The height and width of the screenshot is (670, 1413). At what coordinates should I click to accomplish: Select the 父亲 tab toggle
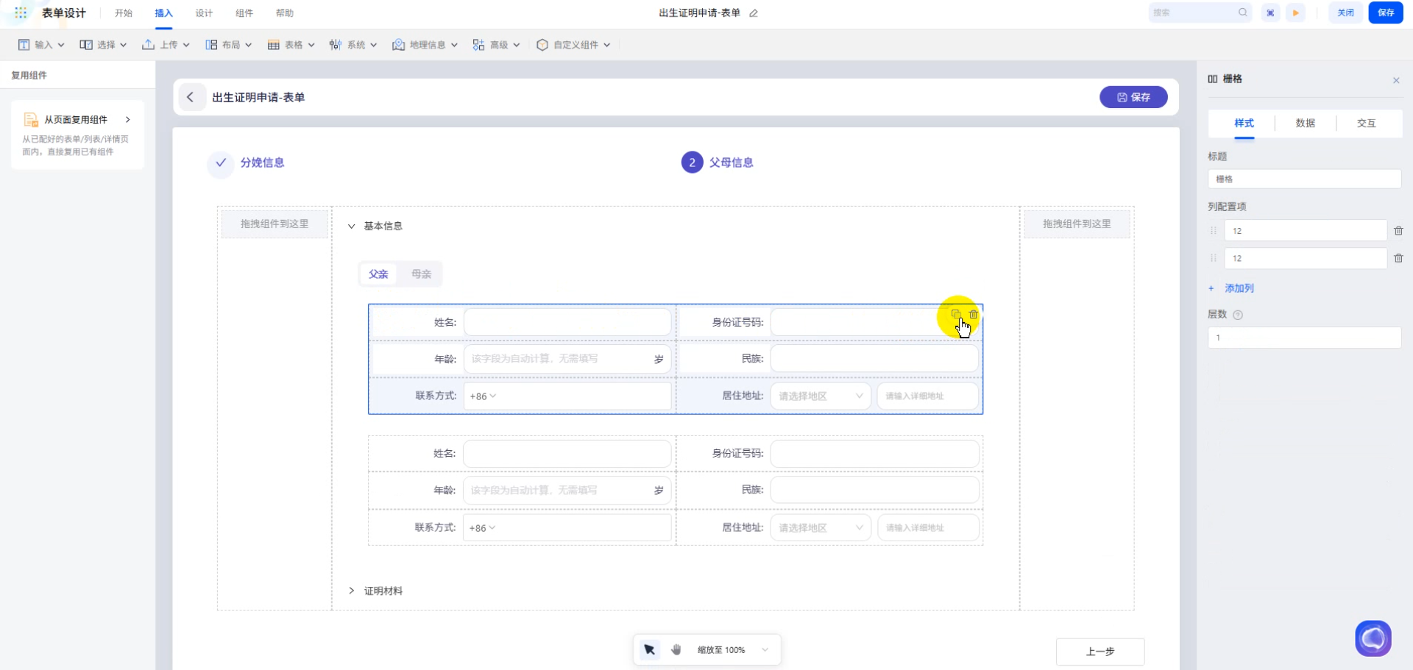pyautogui.click(x=378, y=274)
